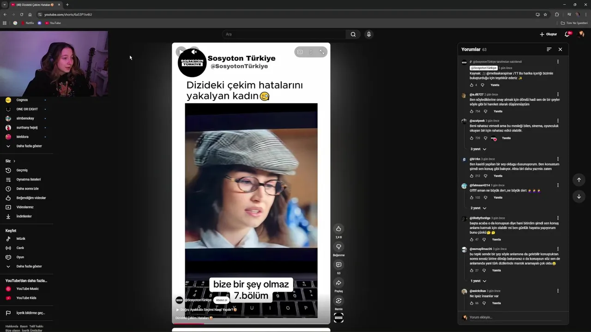Open Oynatma listeleri in sidebar
This screenshot has height=332, width=591.
28,179
